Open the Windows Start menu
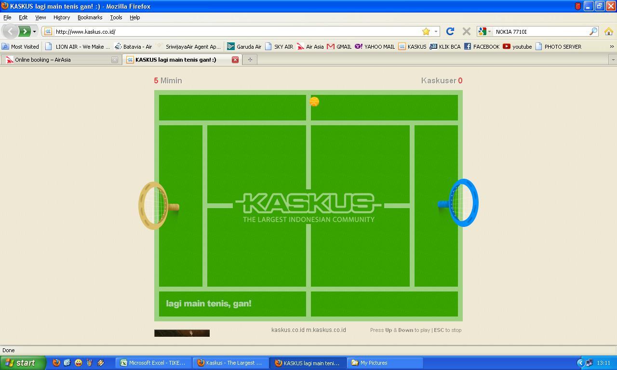This screenshot has height=370, width=617. 23,363
